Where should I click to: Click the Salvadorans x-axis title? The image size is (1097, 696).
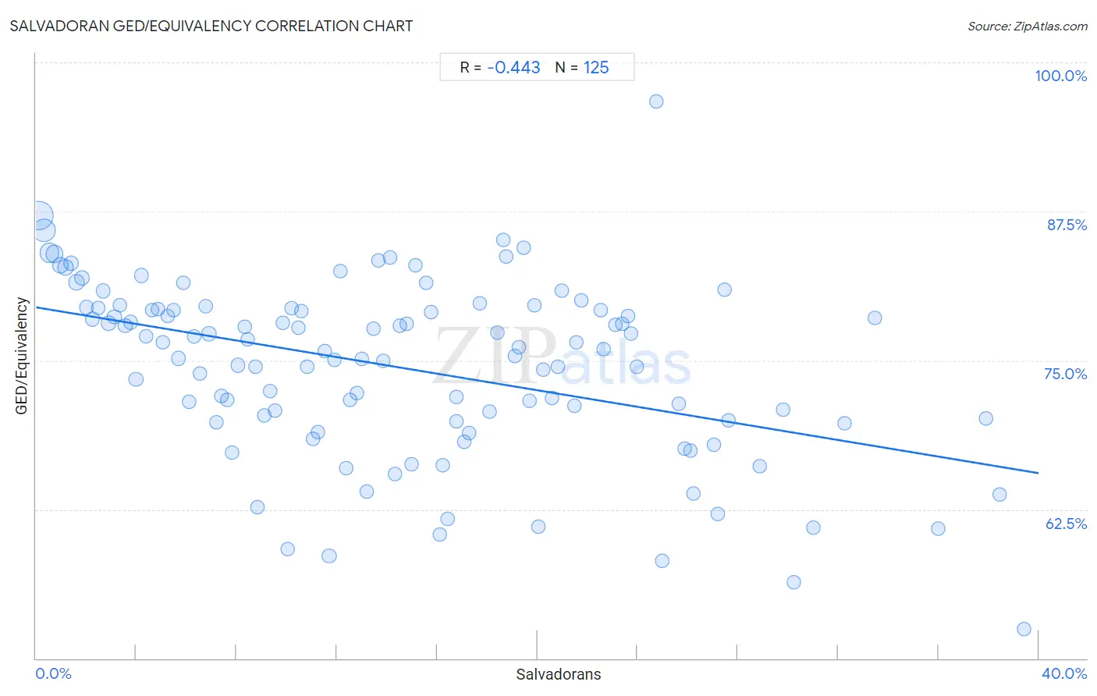pyautogui.click(x=559, y=674)
